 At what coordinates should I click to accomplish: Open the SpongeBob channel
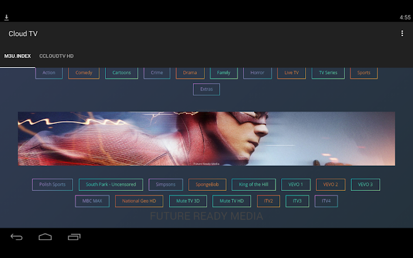click(207, 184)
